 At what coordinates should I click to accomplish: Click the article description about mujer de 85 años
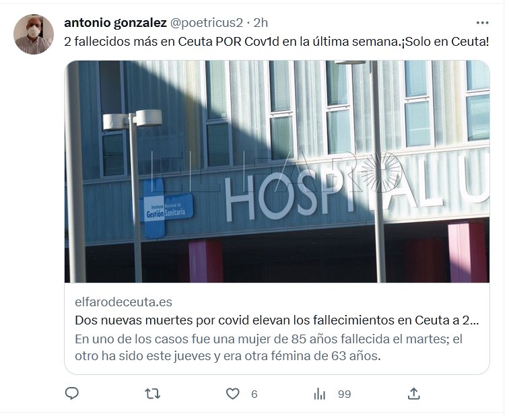tap(269, 347)
